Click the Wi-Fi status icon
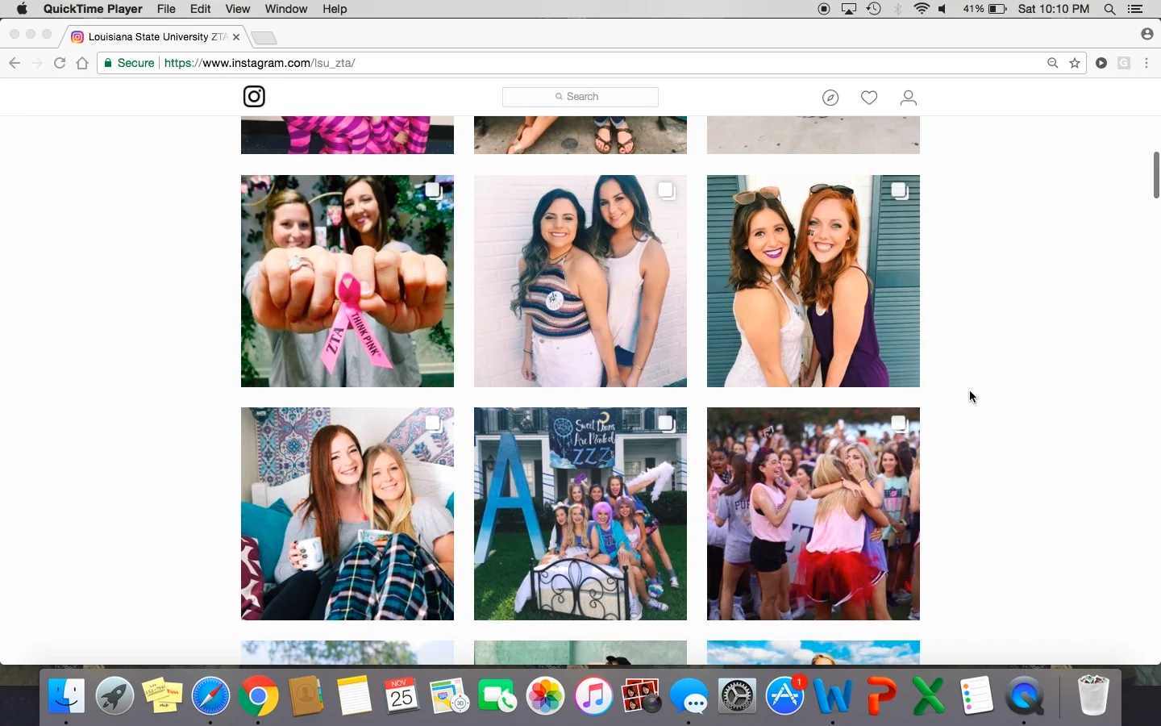The width and height of the screenshot is (1161, 726). [922, 9]
